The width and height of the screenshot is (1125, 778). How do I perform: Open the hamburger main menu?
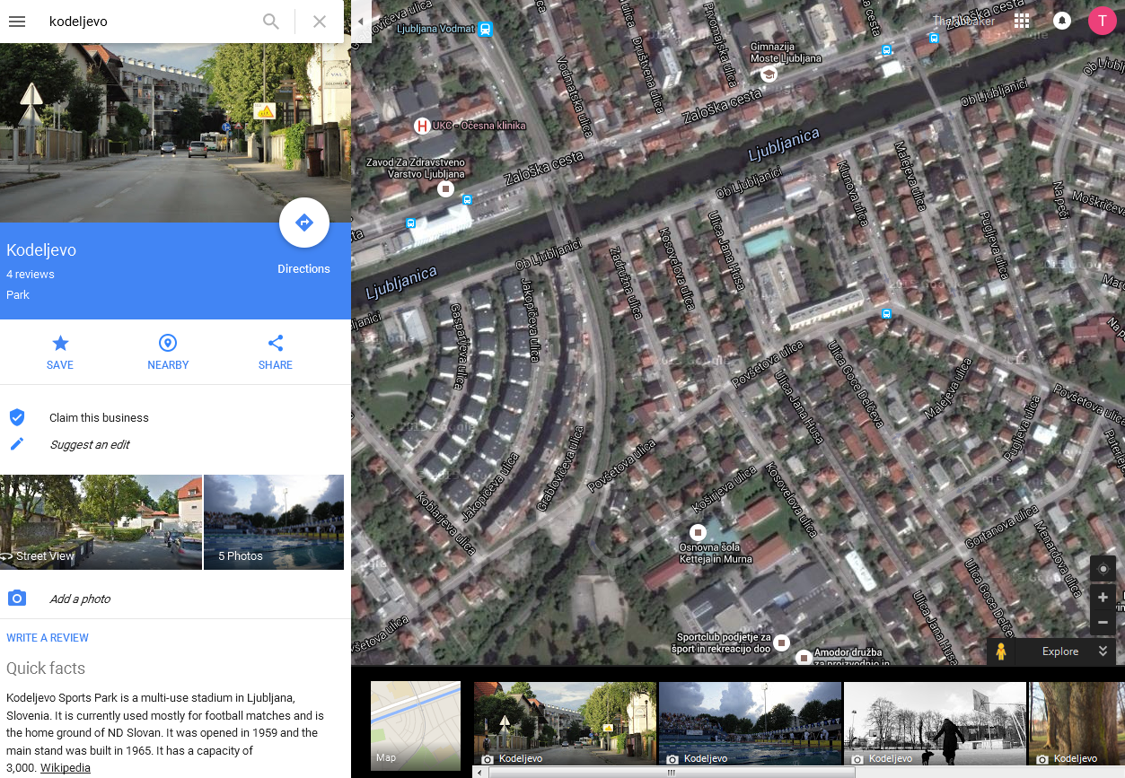click(x=17, y=22)
